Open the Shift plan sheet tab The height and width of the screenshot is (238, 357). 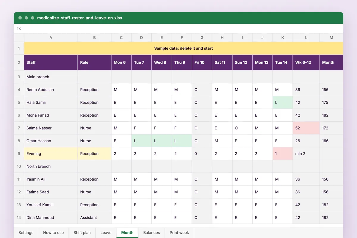pos(82,233)
